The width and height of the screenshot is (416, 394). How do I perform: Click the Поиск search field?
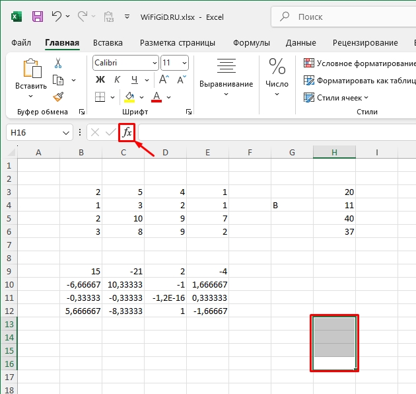343,17
